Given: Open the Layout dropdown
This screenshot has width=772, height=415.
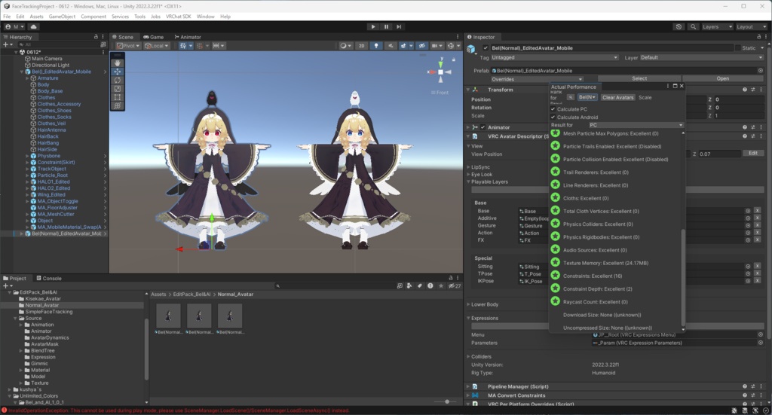Looking at the screenshot, I should (x=752, y=26).
